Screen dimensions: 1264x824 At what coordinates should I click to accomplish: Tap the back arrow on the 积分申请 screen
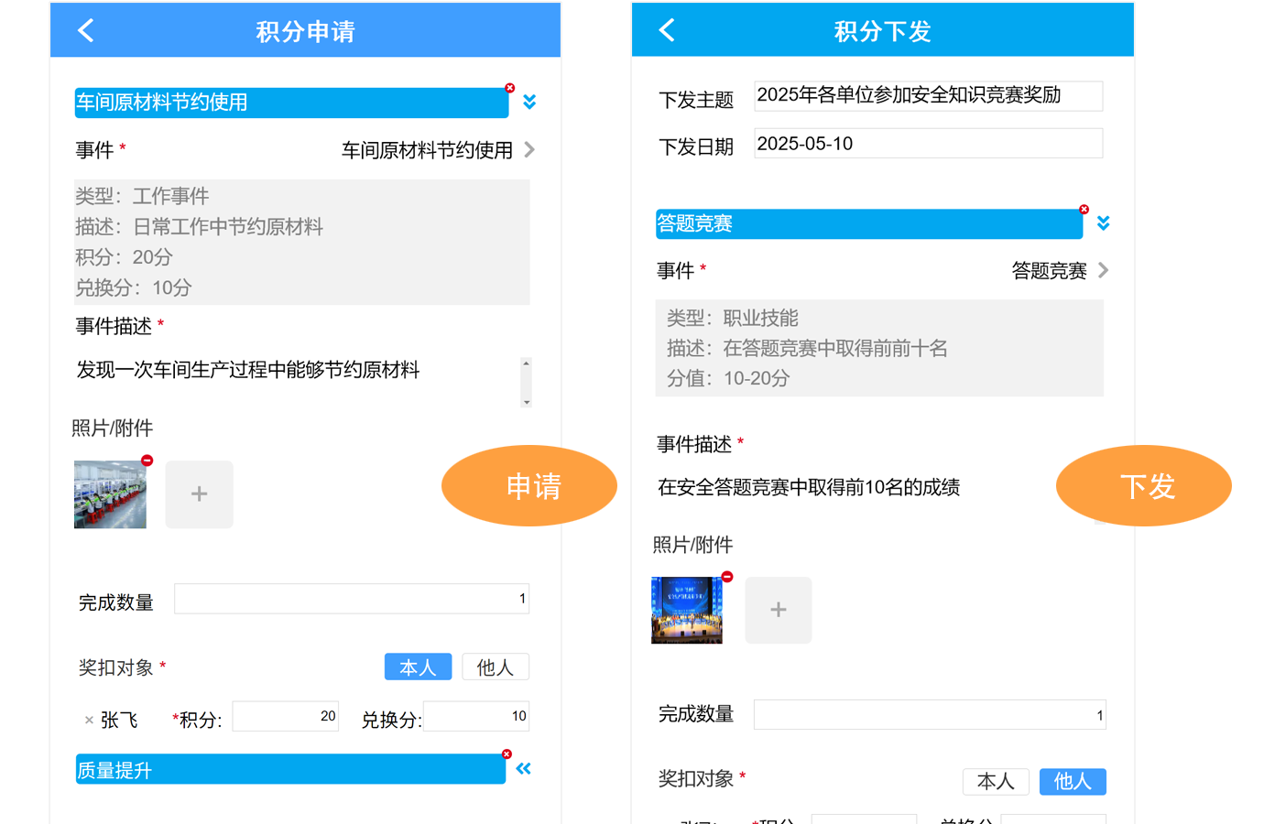(x=85, y=29)
